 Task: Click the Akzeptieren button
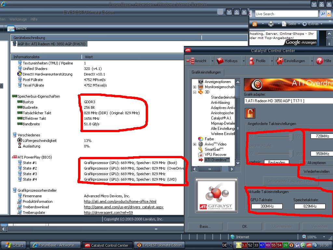pos(316,163)
